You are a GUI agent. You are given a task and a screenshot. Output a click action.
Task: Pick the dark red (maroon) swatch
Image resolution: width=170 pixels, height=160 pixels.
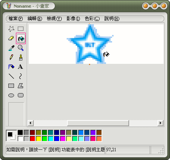point(32,133)
